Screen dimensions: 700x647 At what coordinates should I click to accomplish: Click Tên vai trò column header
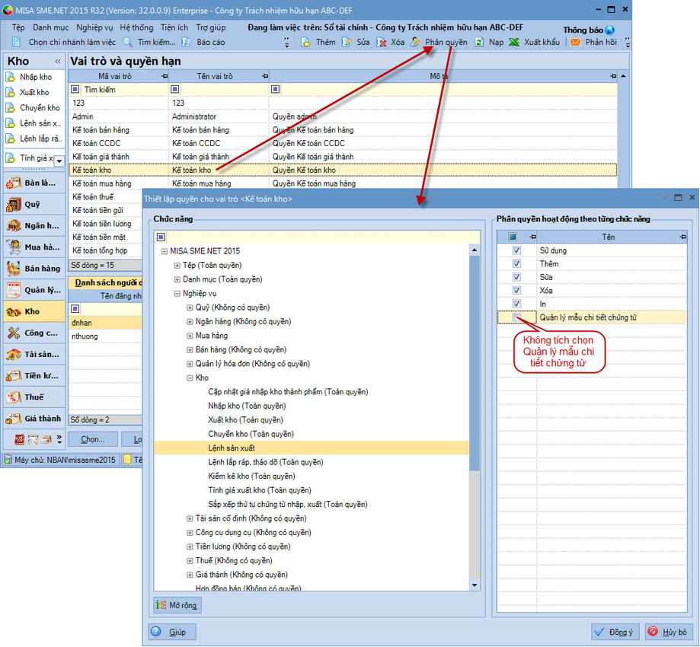(219, 76)
